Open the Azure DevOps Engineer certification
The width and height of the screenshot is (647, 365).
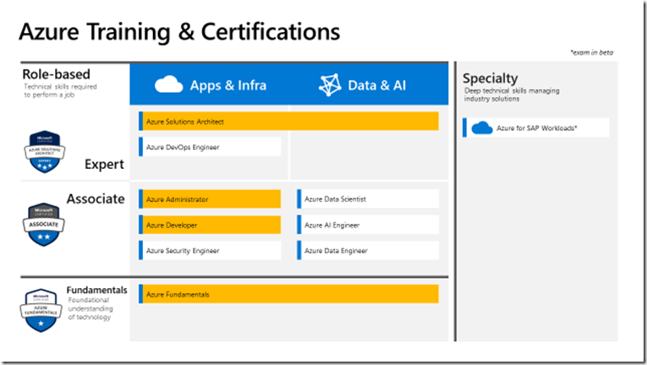pos(210,147)
